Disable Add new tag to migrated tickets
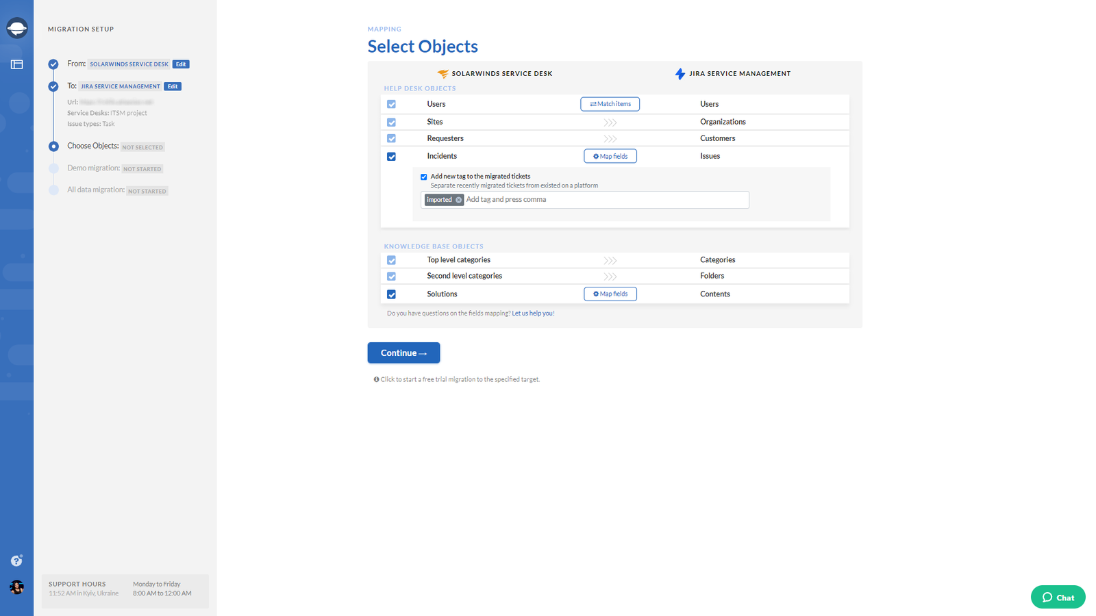Screen dimensions: 1096x616 (423, 177)
